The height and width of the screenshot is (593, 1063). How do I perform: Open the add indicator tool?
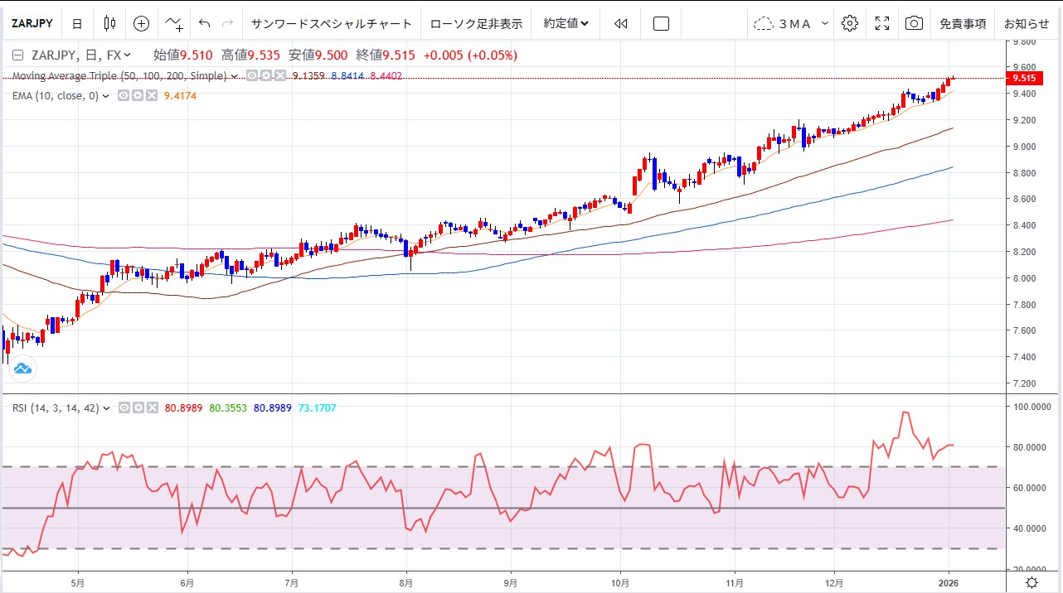[x=174, y=23]
